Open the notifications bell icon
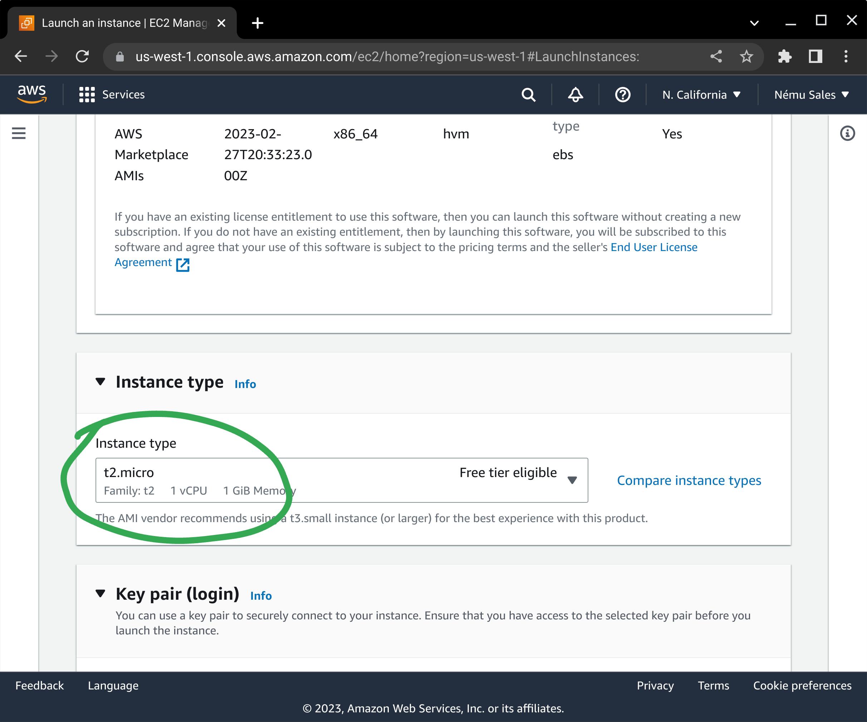 pyautogui.click(x=575, y=95)
